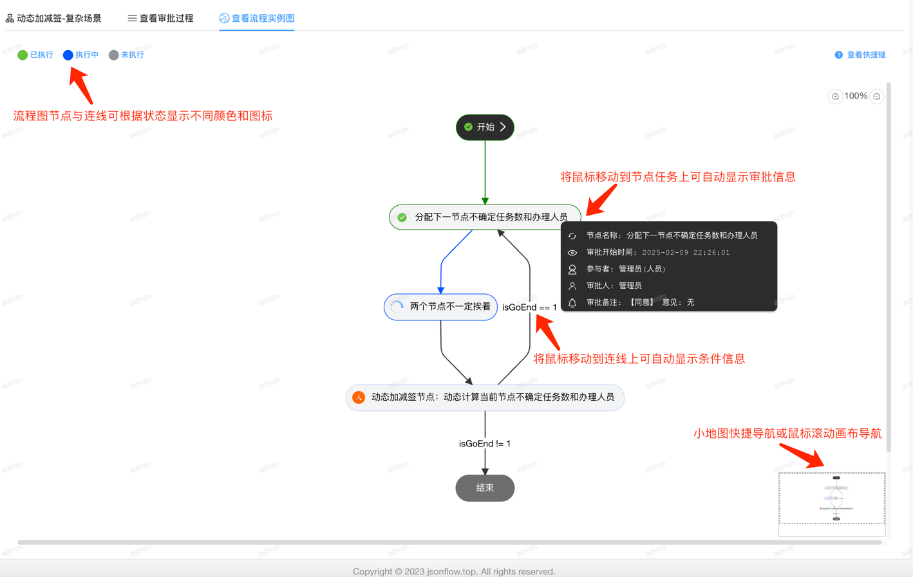
Task: Click the participant icon next to 参与者
Action: (x=572, y=268)
